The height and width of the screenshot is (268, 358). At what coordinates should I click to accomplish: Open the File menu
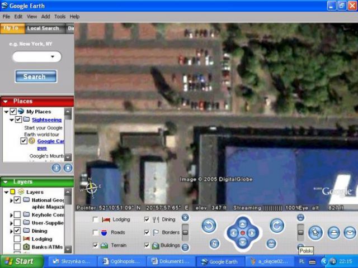pos(6,17)
